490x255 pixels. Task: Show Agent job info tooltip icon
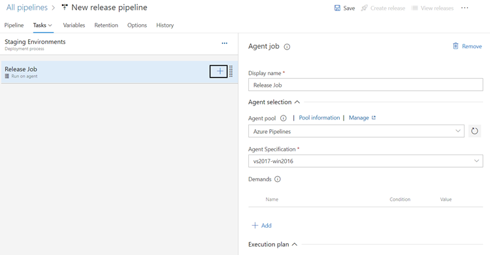pyautogui.click(x=287, y=47)
